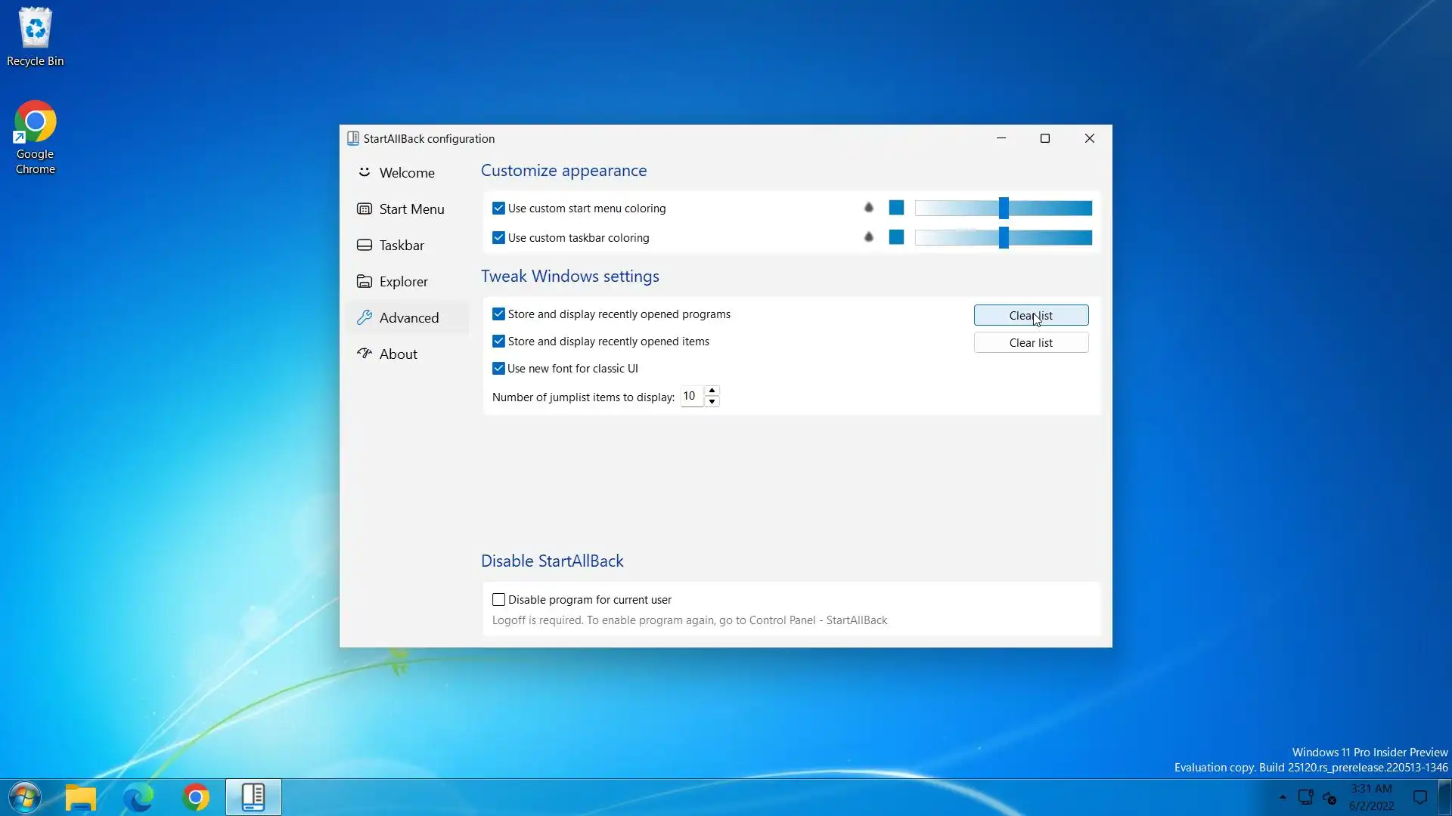Pick the start menu color swatch
1452x816 pixels.
click(896, 208)
